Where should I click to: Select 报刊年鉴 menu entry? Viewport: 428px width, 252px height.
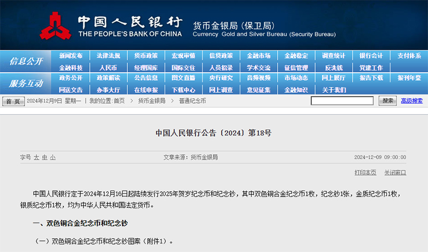tap(409, 77)
